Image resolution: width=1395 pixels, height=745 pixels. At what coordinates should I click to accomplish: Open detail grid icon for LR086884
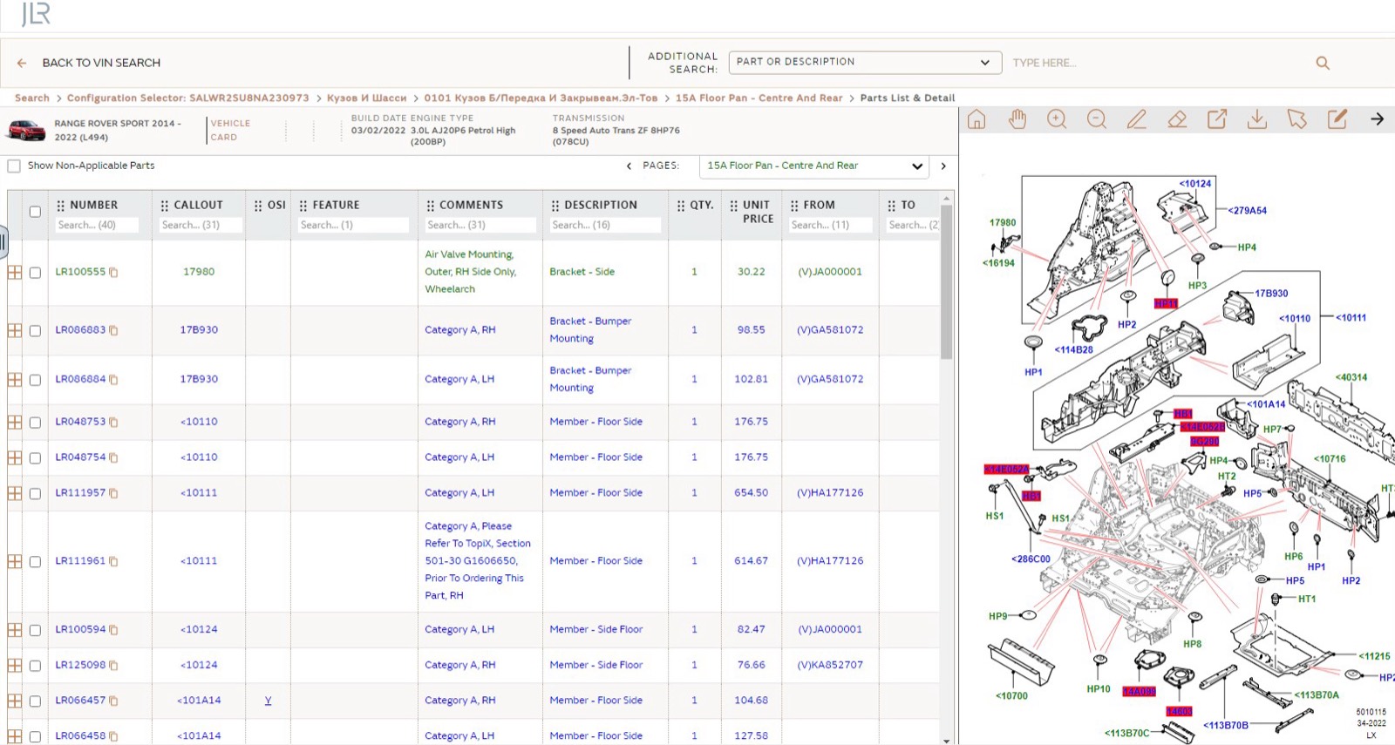click(15, 379)
